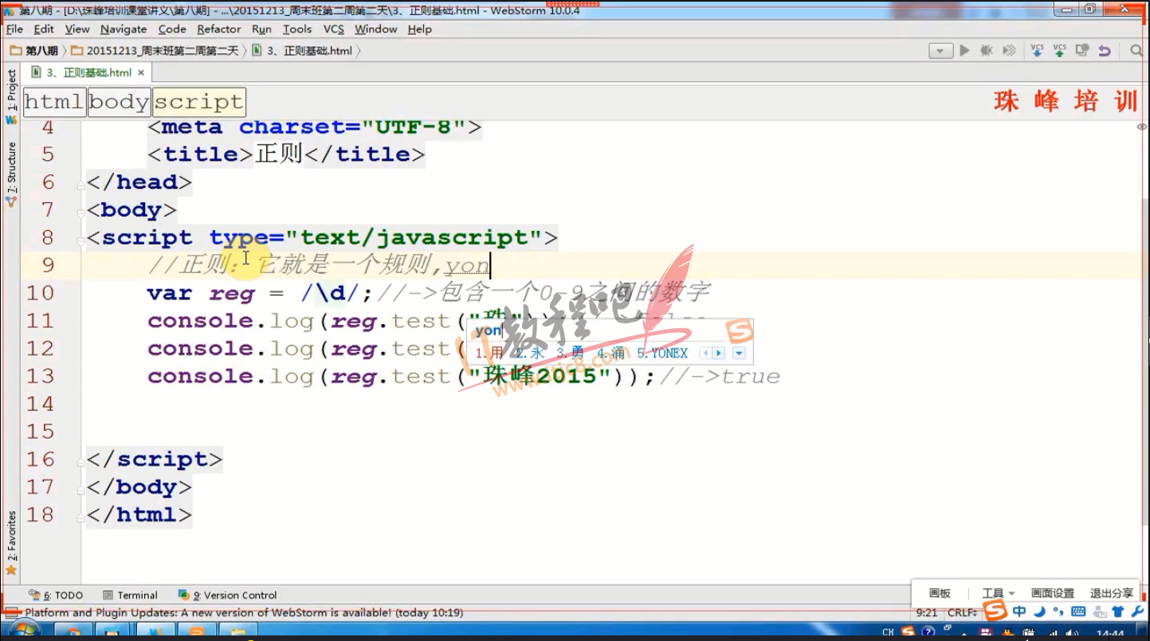
Task: Click the Platform and Plugin Updates status message
Action: pyautogui.click(x=244, y=613)
